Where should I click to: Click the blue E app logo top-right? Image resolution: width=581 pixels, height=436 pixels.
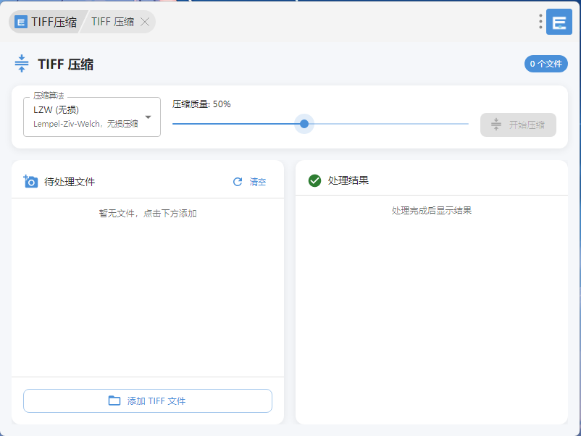[x=559, y=22]
